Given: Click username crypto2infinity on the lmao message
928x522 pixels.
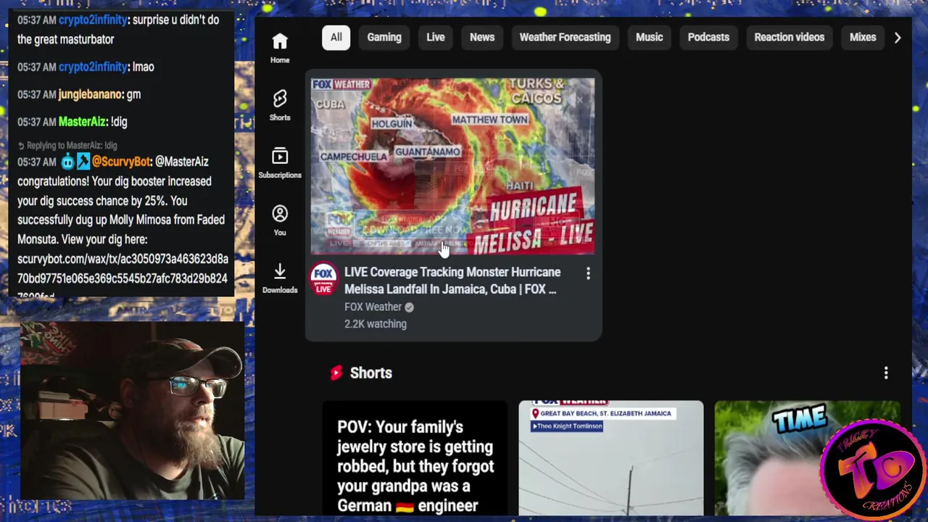Looking at the screenshot, I should pyautogui.click(x=93, y=67).
